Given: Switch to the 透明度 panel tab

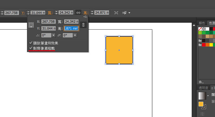Looking at the screenshot, I should pyautogui.click(x=203, y=88).
